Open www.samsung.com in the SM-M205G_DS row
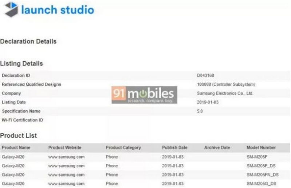 click(x=67, y=184)
